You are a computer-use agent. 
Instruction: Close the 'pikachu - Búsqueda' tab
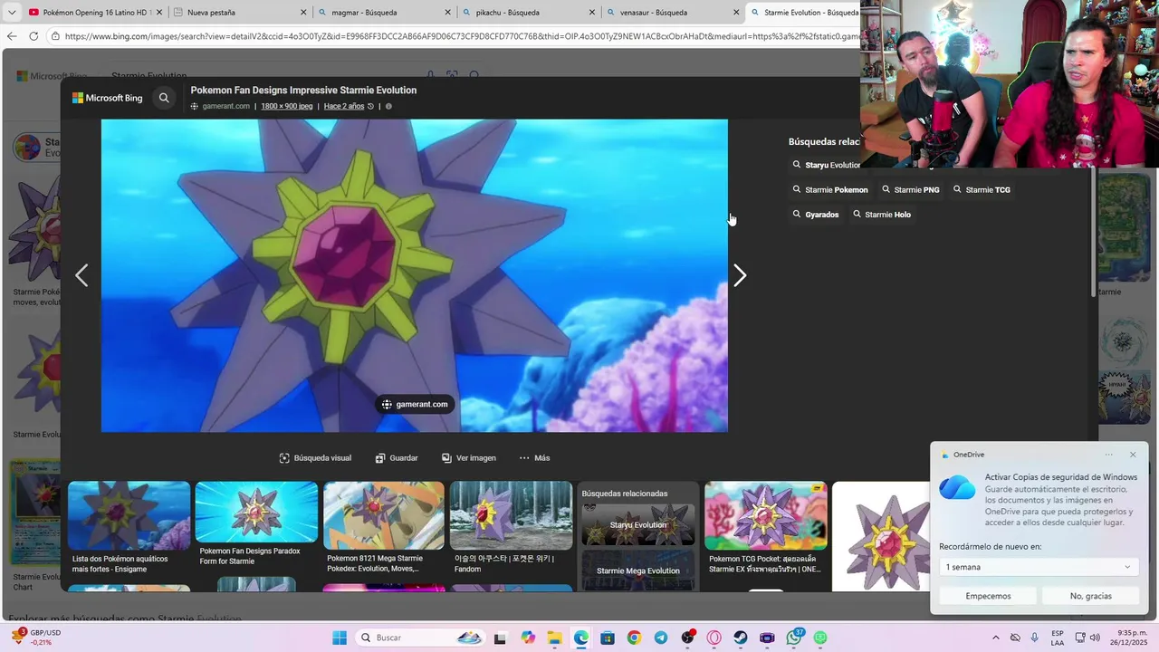coord(592,13)
